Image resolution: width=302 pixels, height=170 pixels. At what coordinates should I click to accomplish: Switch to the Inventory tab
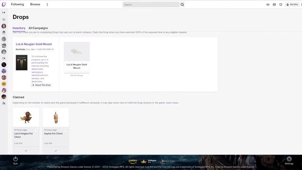[19, 28]
